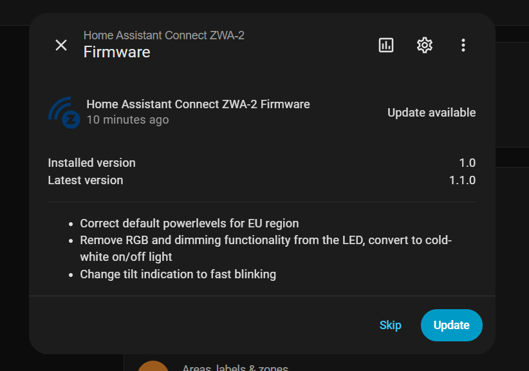529x371 pixels.
Task: Close the Firmware dialog with the X
Action: 61,45
